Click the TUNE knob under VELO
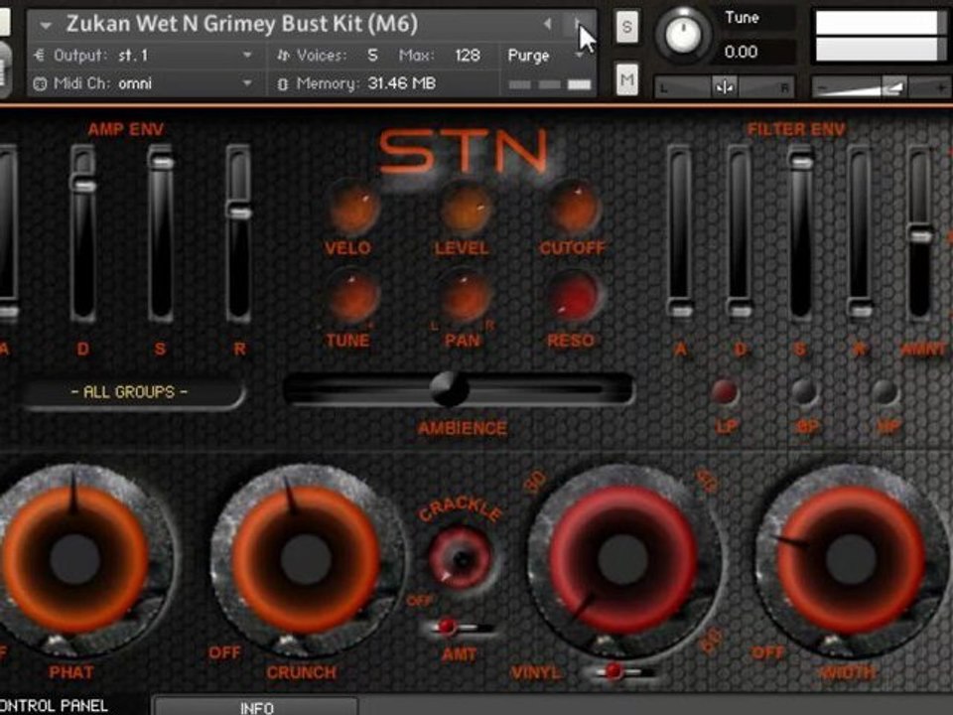The height and width of the screenshot is (715, 953). point(351,299)
